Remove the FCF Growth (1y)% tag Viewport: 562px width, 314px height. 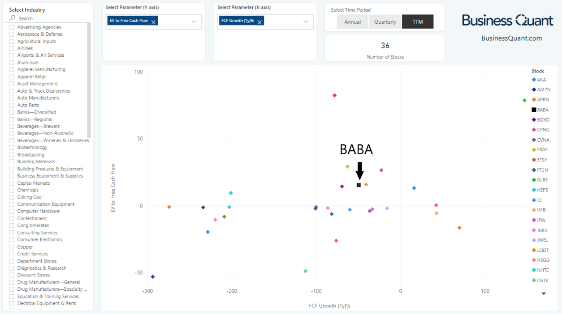259,22
